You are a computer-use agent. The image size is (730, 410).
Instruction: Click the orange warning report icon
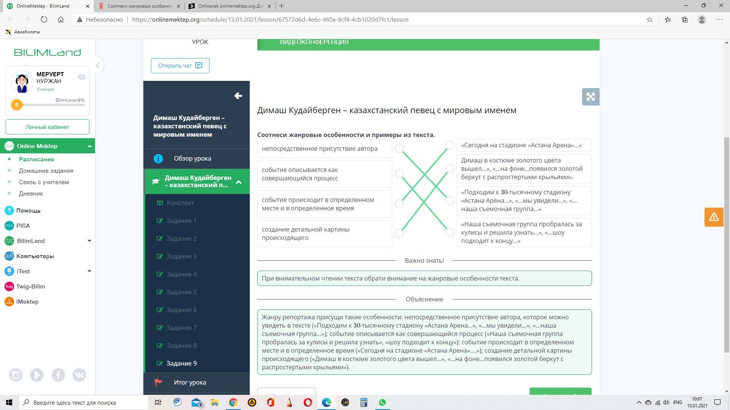coord(714,217)
